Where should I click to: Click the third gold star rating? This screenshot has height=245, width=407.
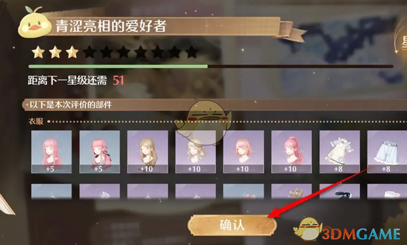point(72,52)
